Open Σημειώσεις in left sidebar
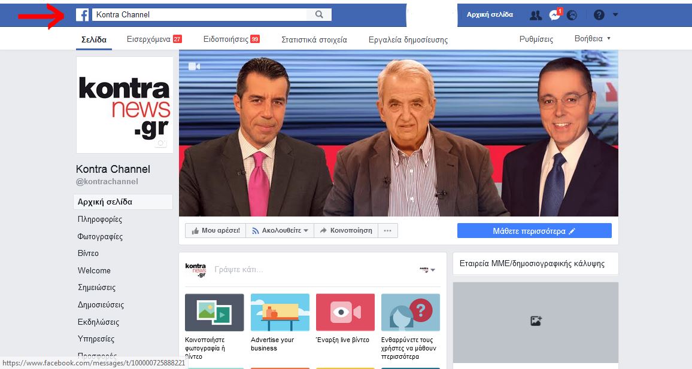 pos(96,288)
